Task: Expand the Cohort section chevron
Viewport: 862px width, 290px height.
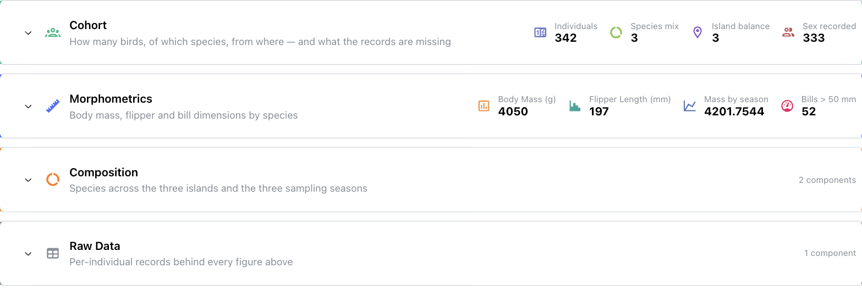Action: [29, 33]
